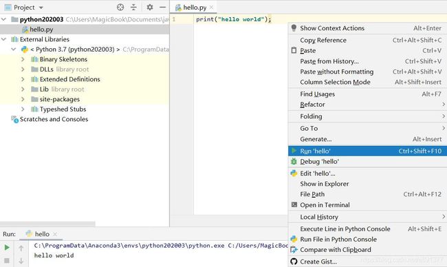
Task: Expand the Binary Skeletons node
Action: click(x=23, y=59)
